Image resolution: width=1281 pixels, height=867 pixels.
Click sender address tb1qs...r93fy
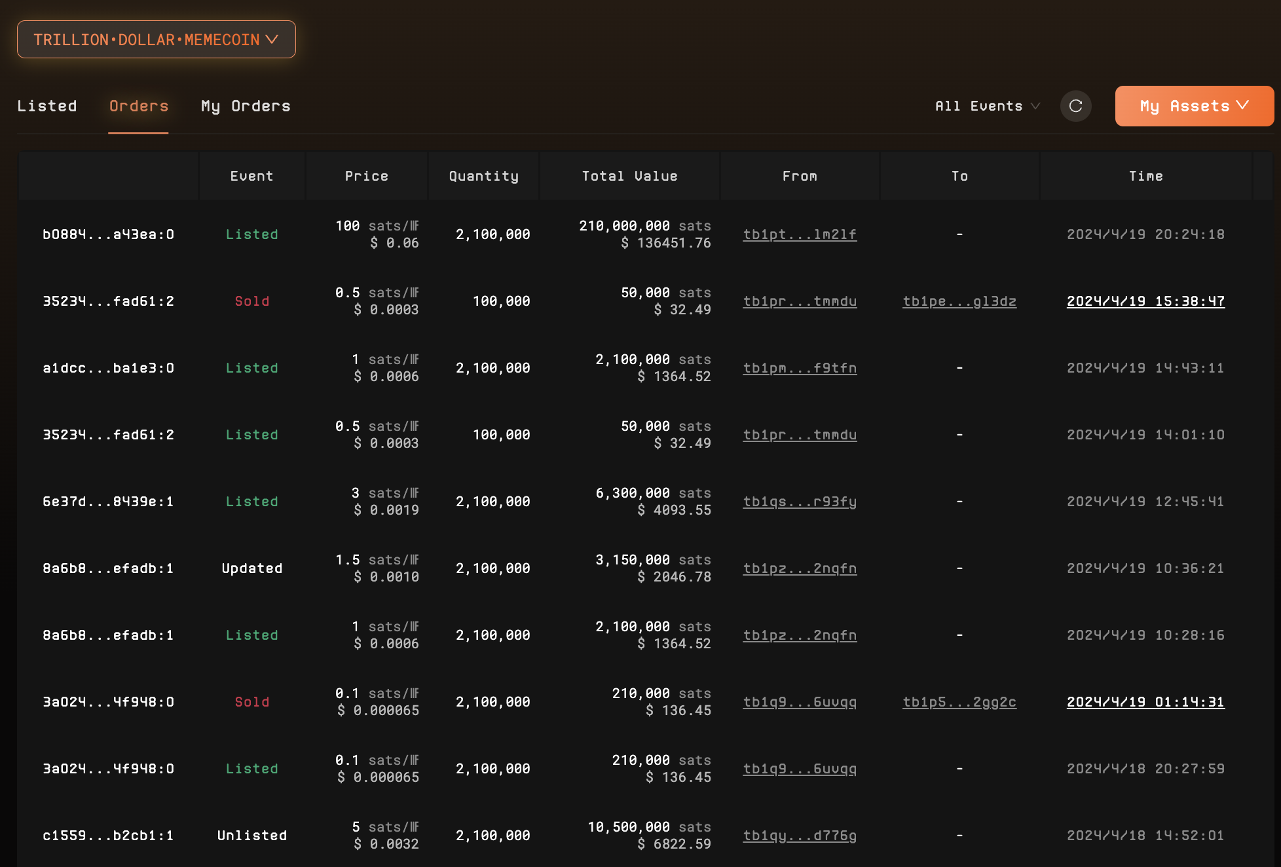tap(800, 502)
